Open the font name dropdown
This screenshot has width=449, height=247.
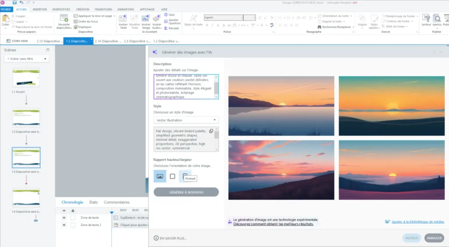(x=241, y=18)
